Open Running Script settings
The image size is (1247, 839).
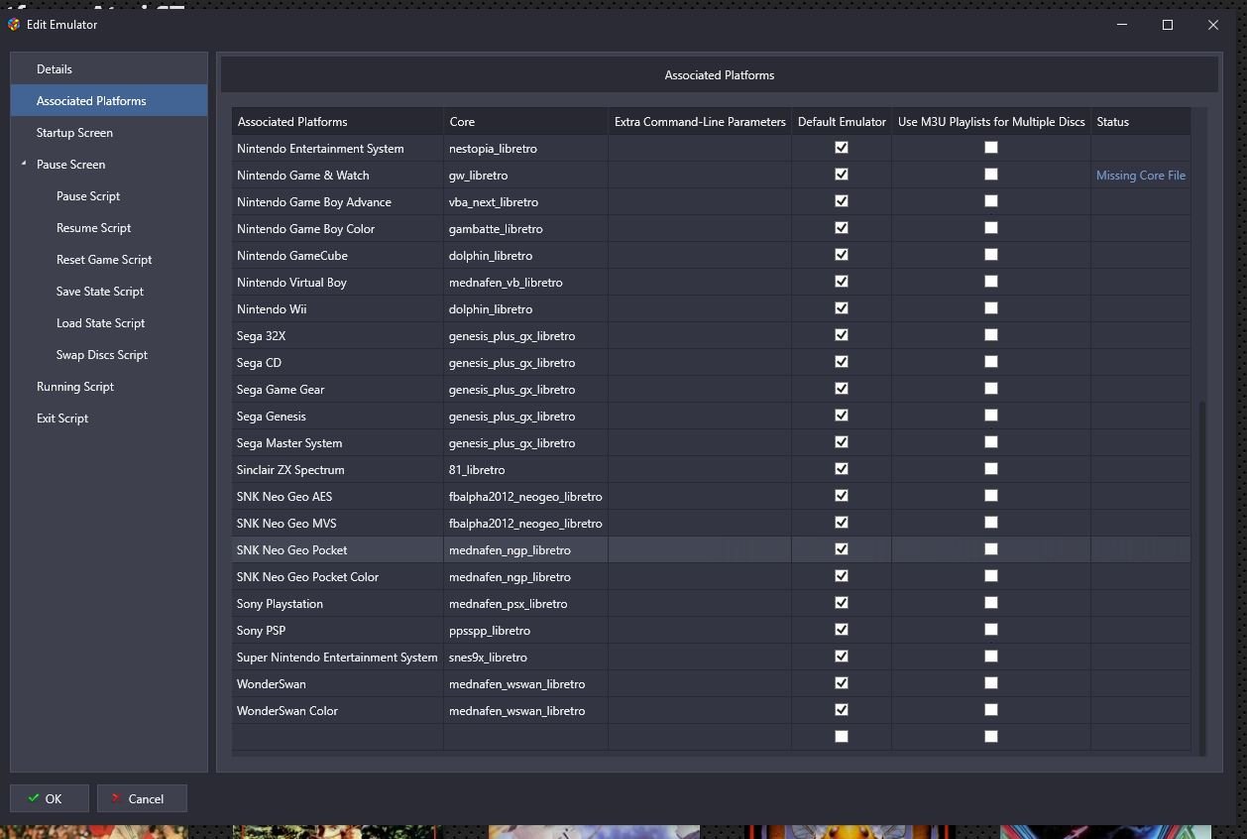tap(109, 387)
